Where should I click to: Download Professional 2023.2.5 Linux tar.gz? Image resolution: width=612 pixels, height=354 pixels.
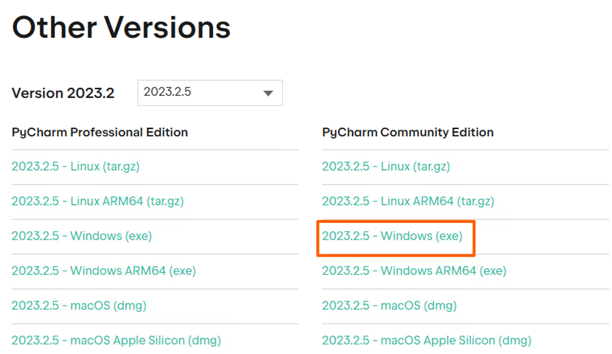point(76,166)
